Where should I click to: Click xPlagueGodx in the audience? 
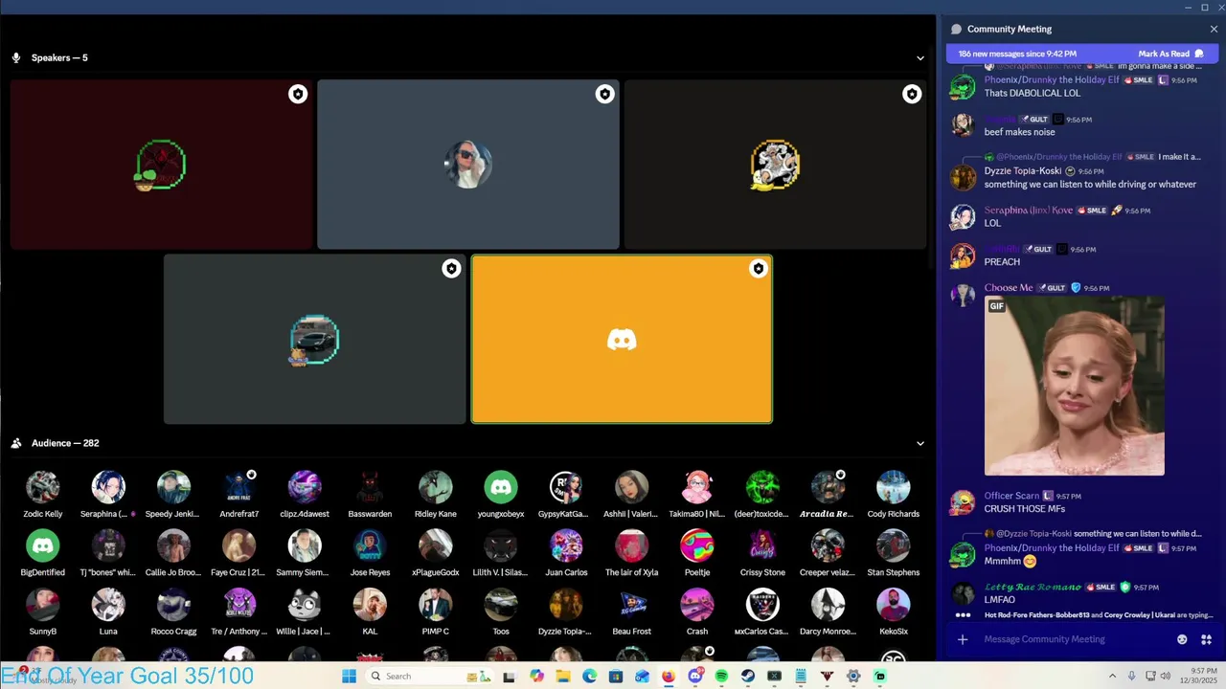pos(436,553)
